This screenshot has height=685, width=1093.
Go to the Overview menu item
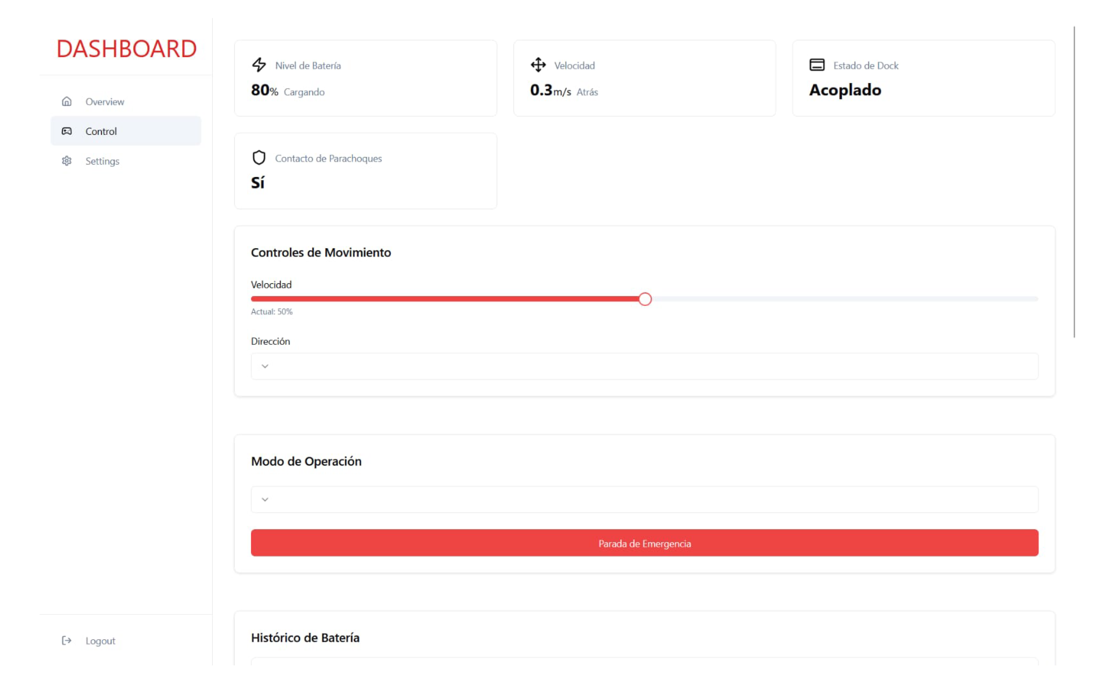(105, 102)
